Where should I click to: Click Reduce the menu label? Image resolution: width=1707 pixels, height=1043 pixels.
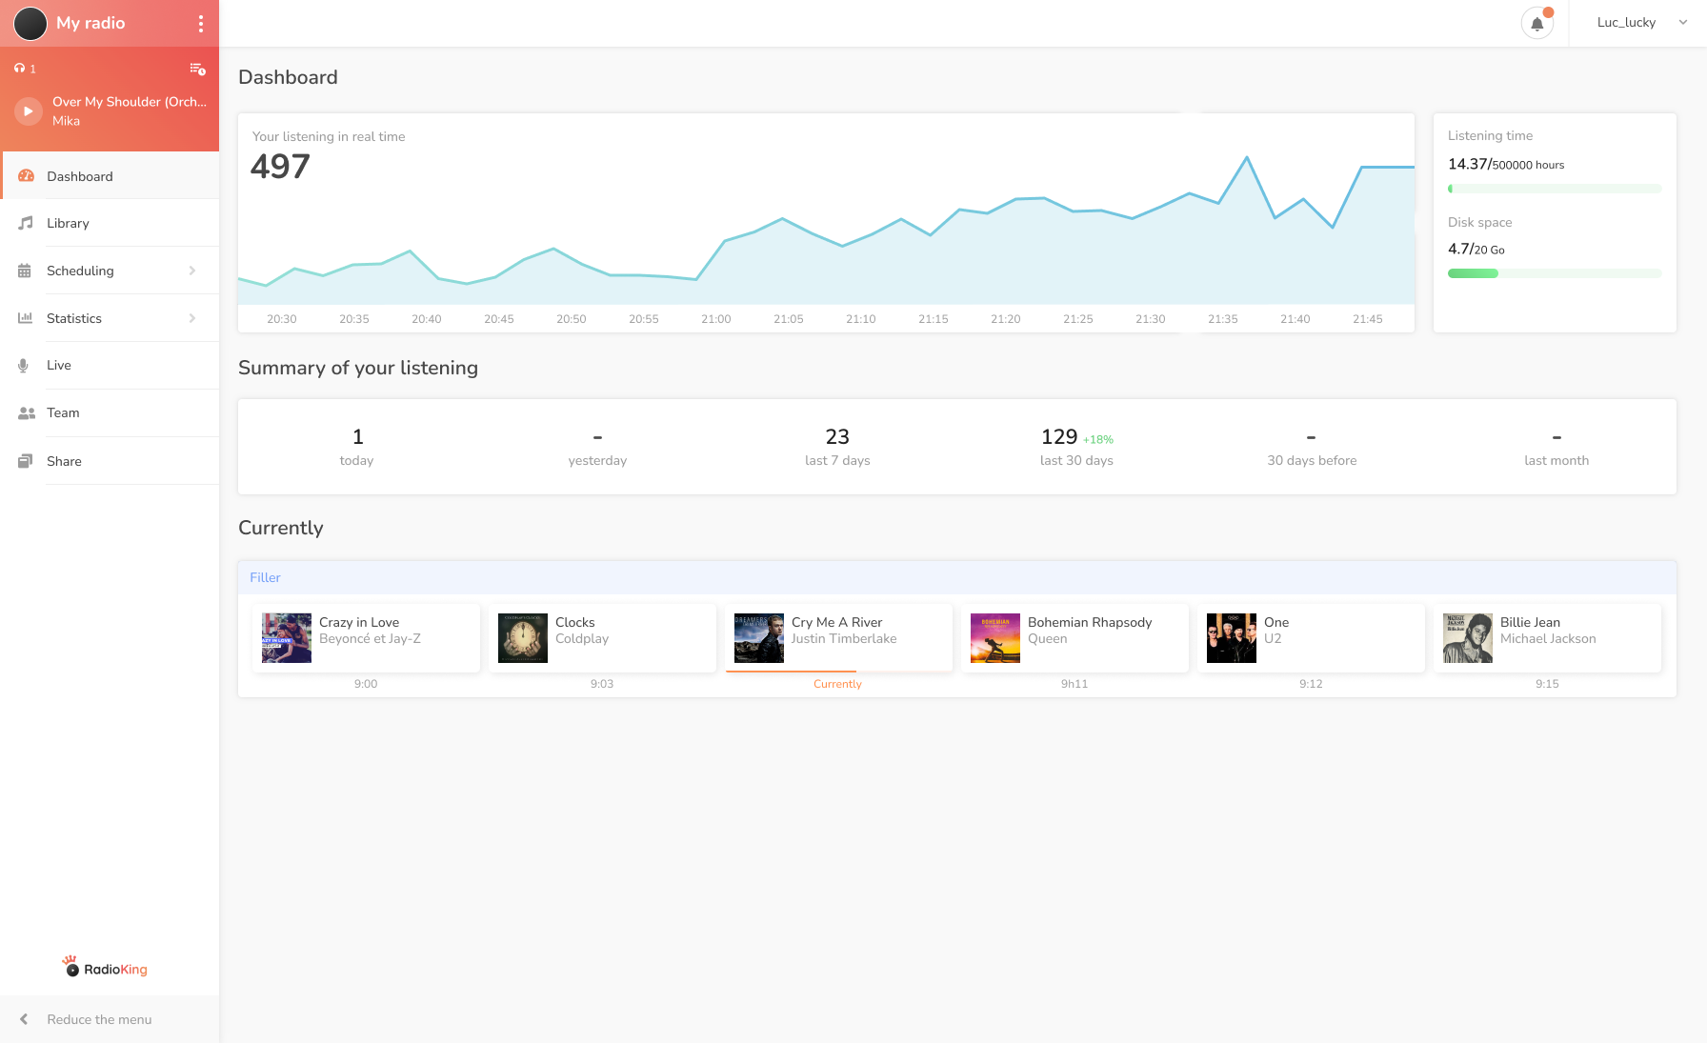click(x=99, y=1019)
